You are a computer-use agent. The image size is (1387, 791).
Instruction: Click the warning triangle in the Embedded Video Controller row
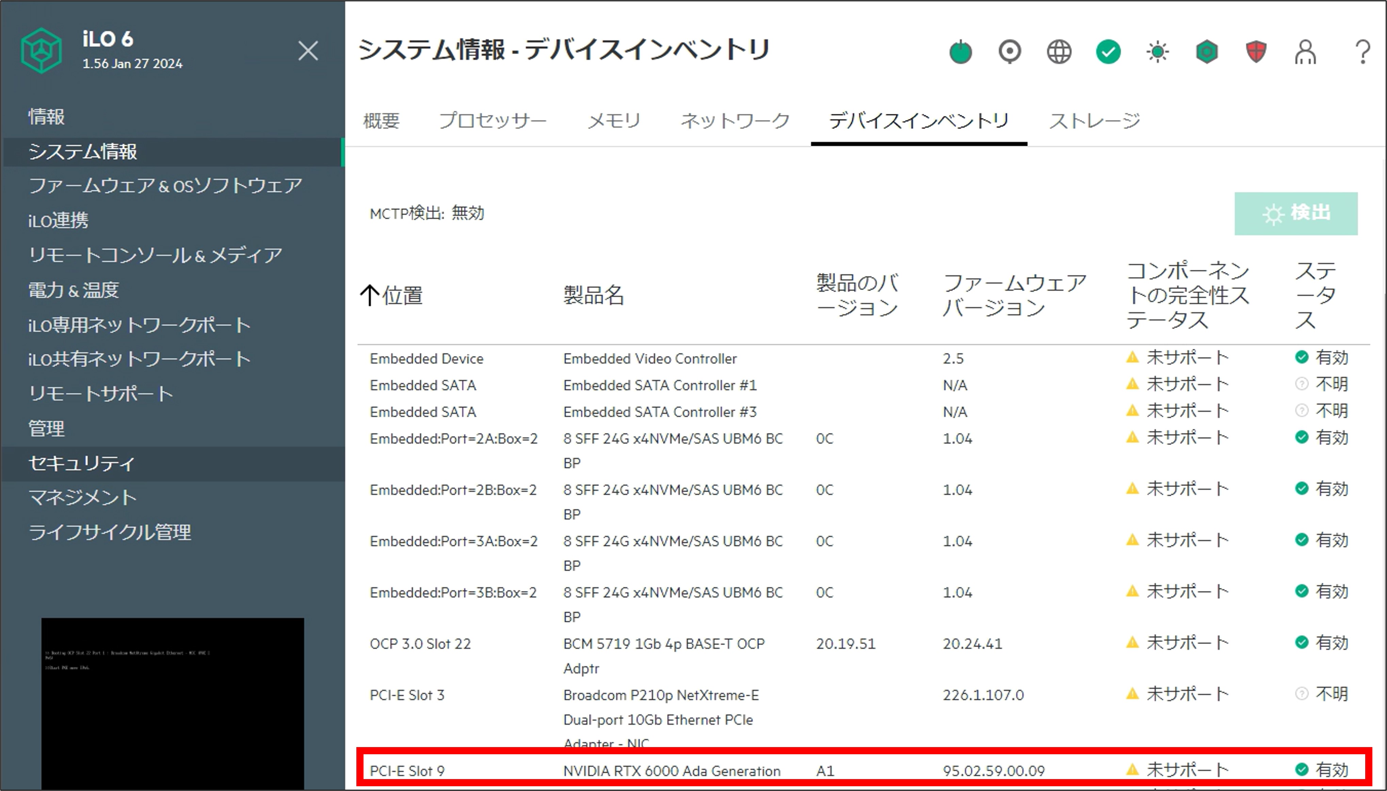pos(1132,357)
